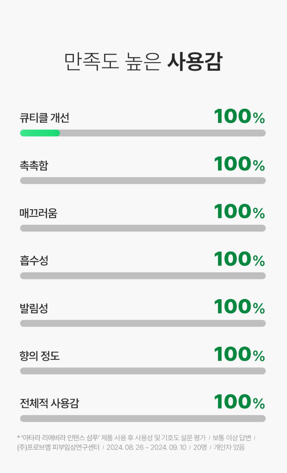
Task: Select the 매끄러움 label
Action: click(38, 213)
